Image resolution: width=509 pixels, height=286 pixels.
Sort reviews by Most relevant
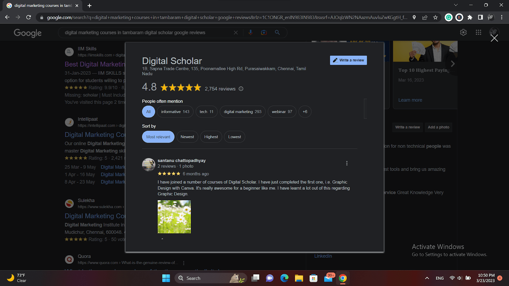[158, 137]
